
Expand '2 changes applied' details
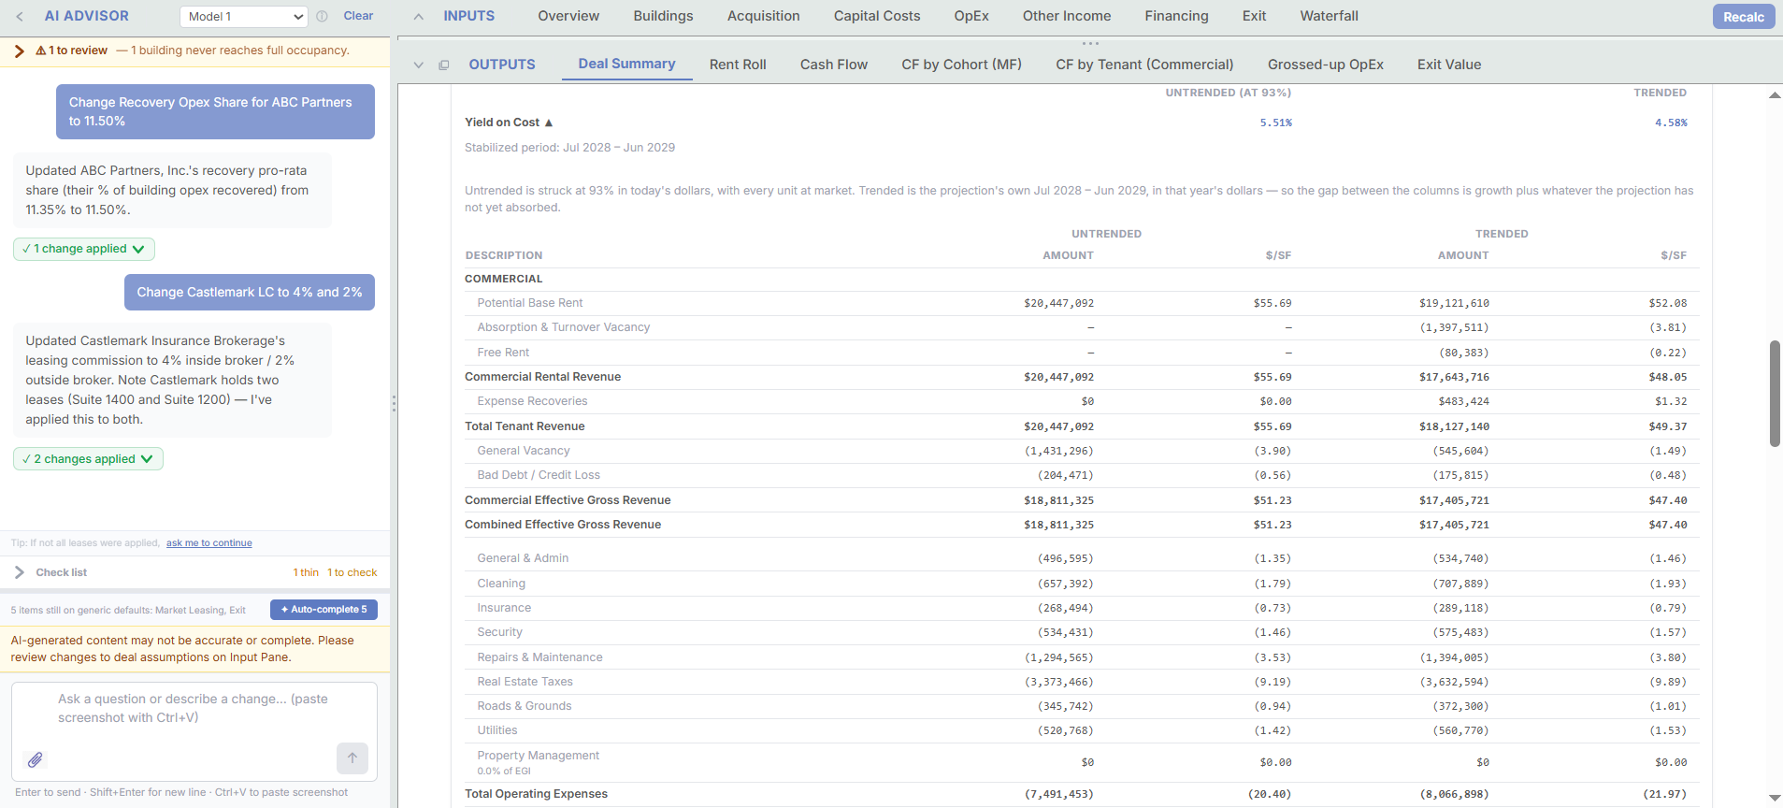(x=88, y=459)
